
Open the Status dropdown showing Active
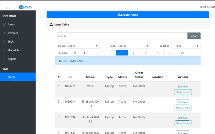(83, 46)
